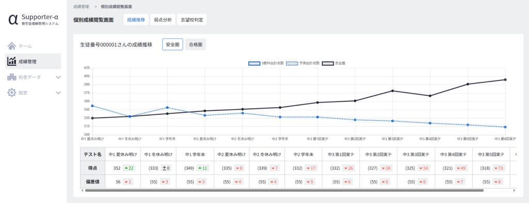Toggle the 予測合計点数 legend series
Screen dimensions: 529x203
303,63
